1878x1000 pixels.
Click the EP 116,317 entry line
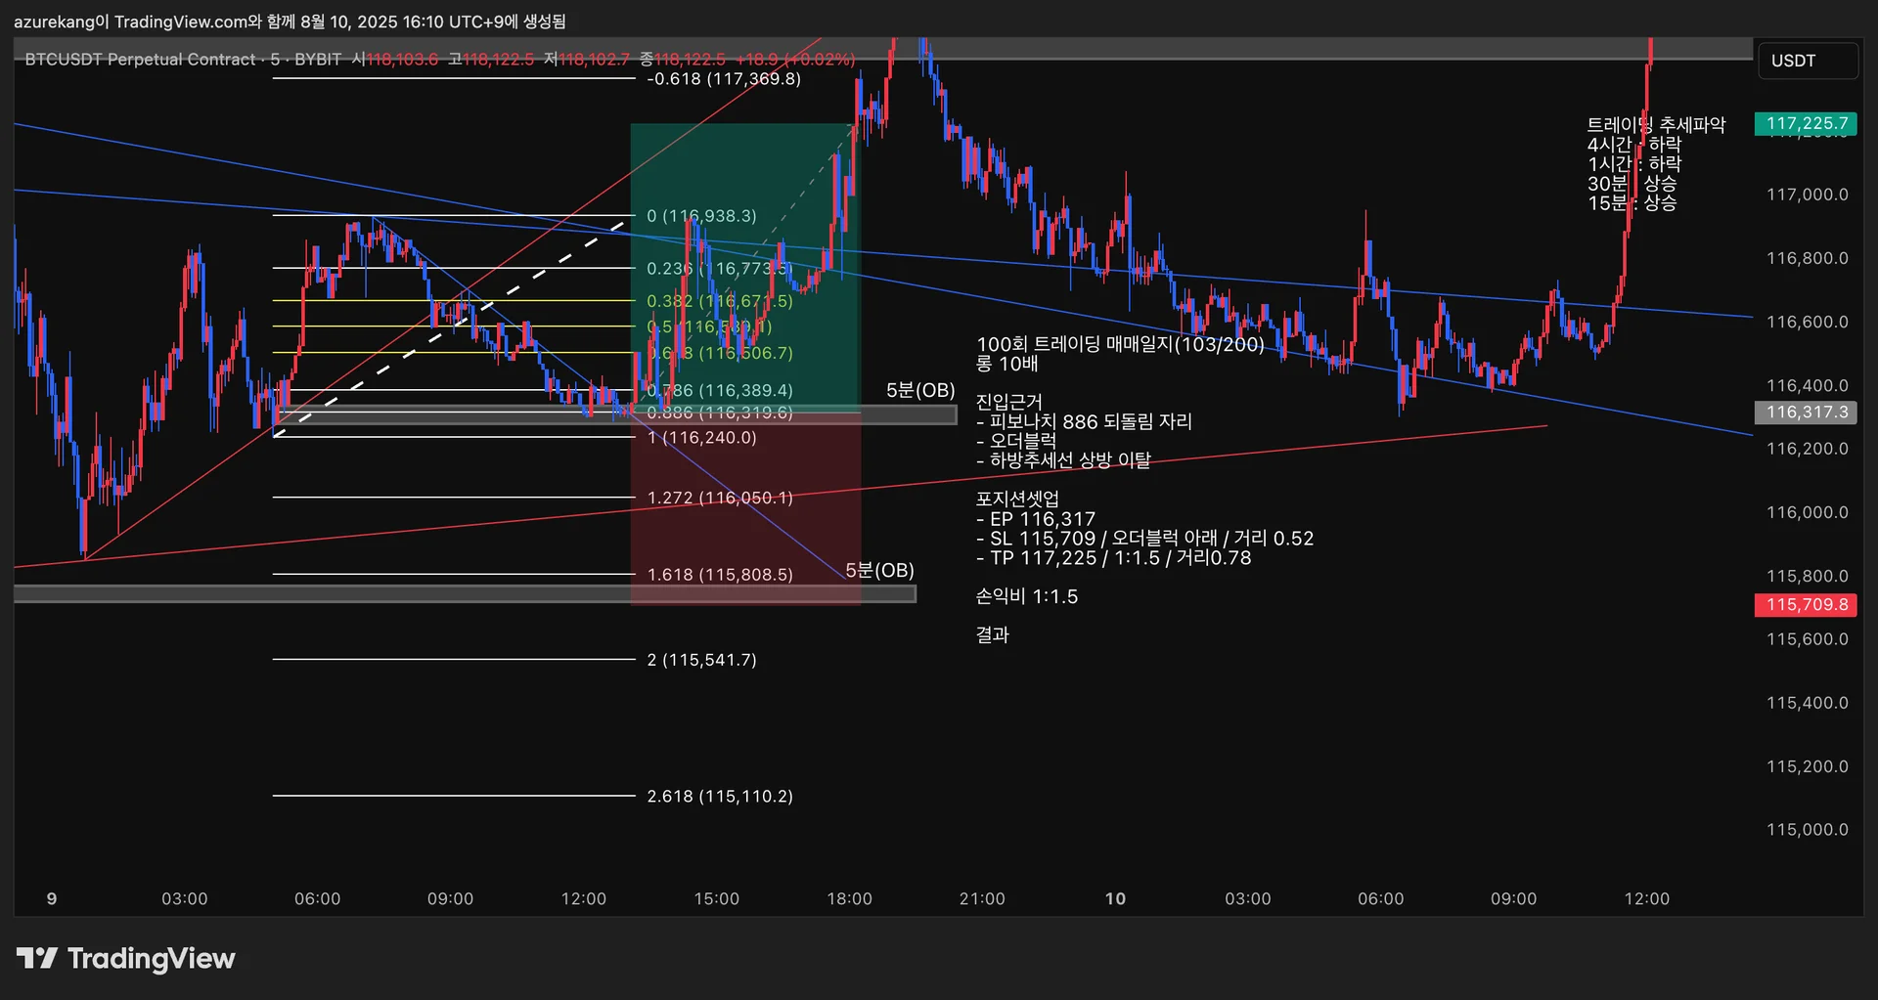1036,519
